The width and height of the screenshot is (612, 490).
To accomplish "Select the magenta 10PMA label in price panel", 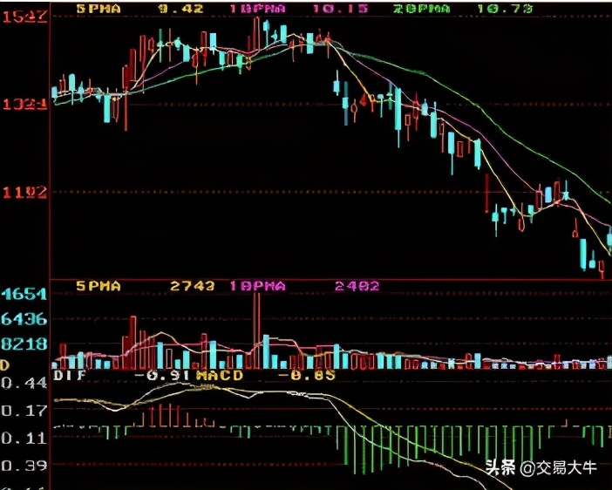I will (x=256, y=9).
